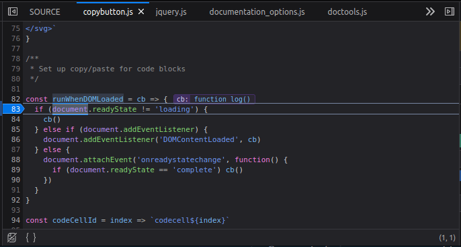Add a breakpoint at line 84
Screen dimensions: 461x247
pyautogui.click(x=15, y=119)
